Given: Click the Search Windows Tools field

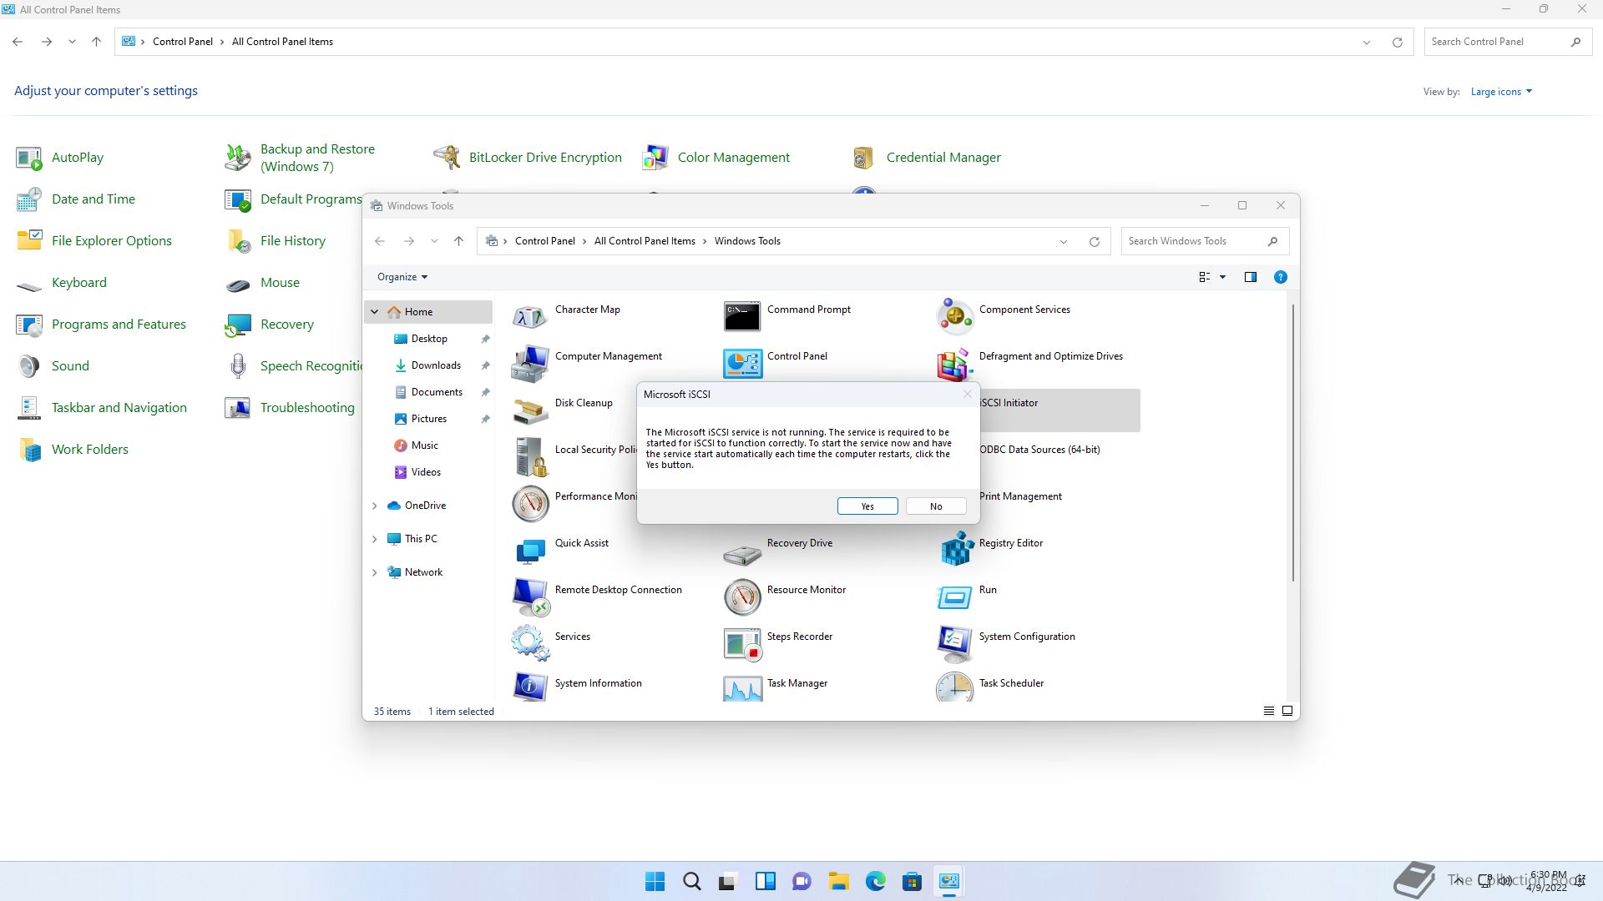Looking at the screenshot, I should tap(1205, 241).
